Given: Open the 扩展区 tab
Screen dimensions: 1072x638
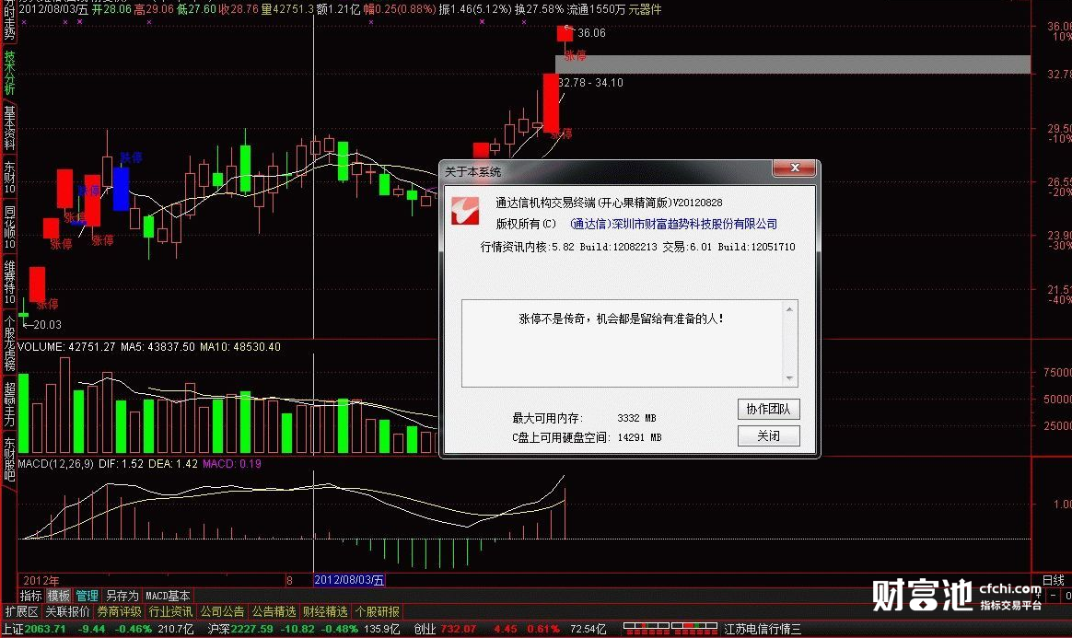Looking at the screenshot, I should [22, 612].
